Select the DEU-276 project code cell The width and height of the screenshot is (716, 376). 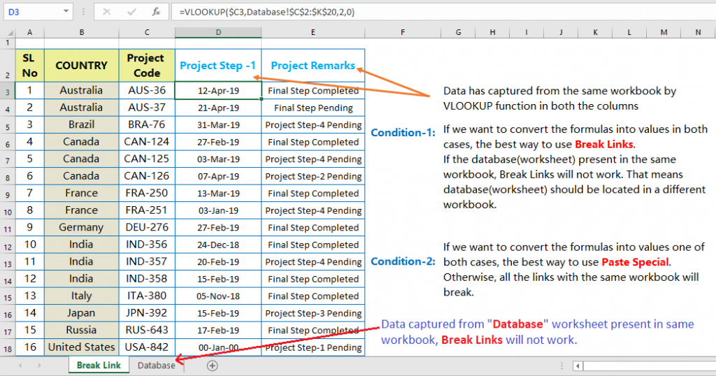point(147,227)
